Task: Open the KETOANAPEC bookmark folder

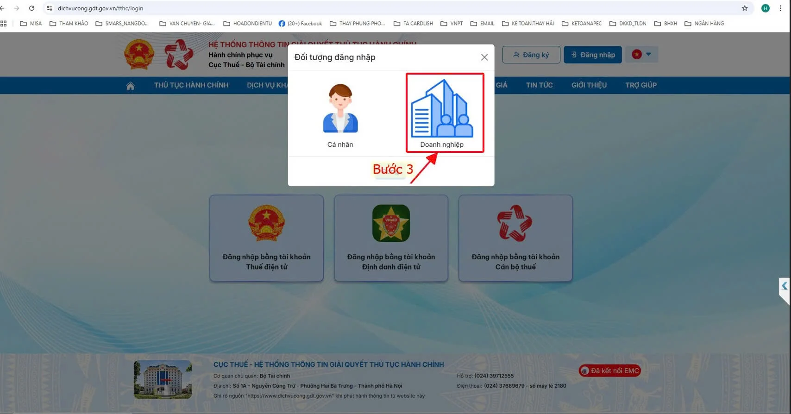Action: 582,23
